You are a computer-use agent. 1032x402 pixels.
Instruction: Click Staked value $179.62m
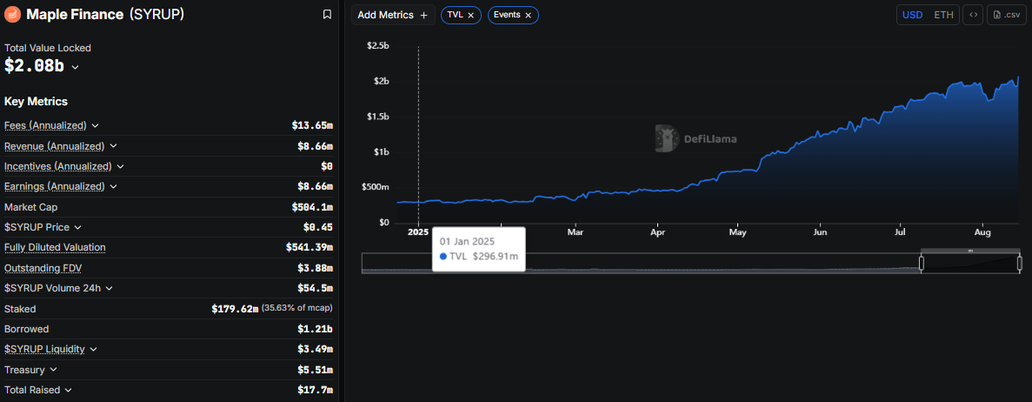click(234, 308)
